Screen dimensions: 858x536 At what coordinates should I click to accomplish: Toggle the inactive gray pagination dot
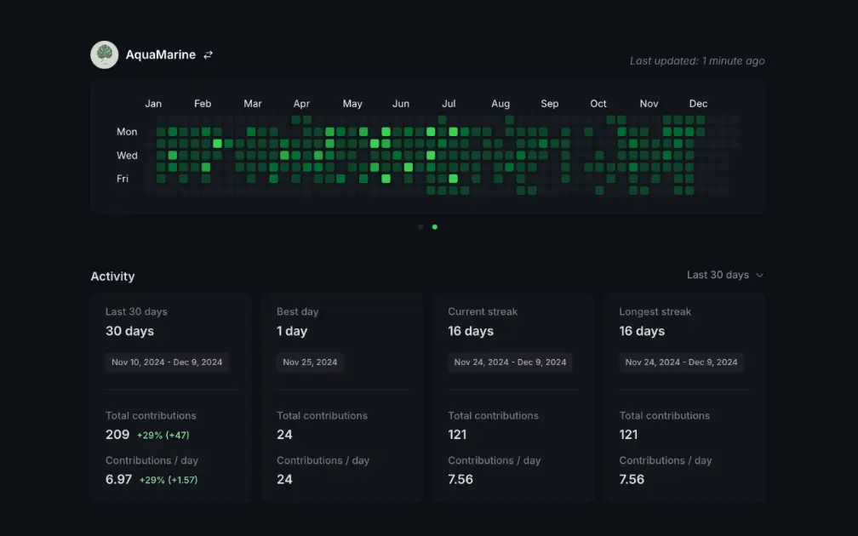(x=420, y=227)
